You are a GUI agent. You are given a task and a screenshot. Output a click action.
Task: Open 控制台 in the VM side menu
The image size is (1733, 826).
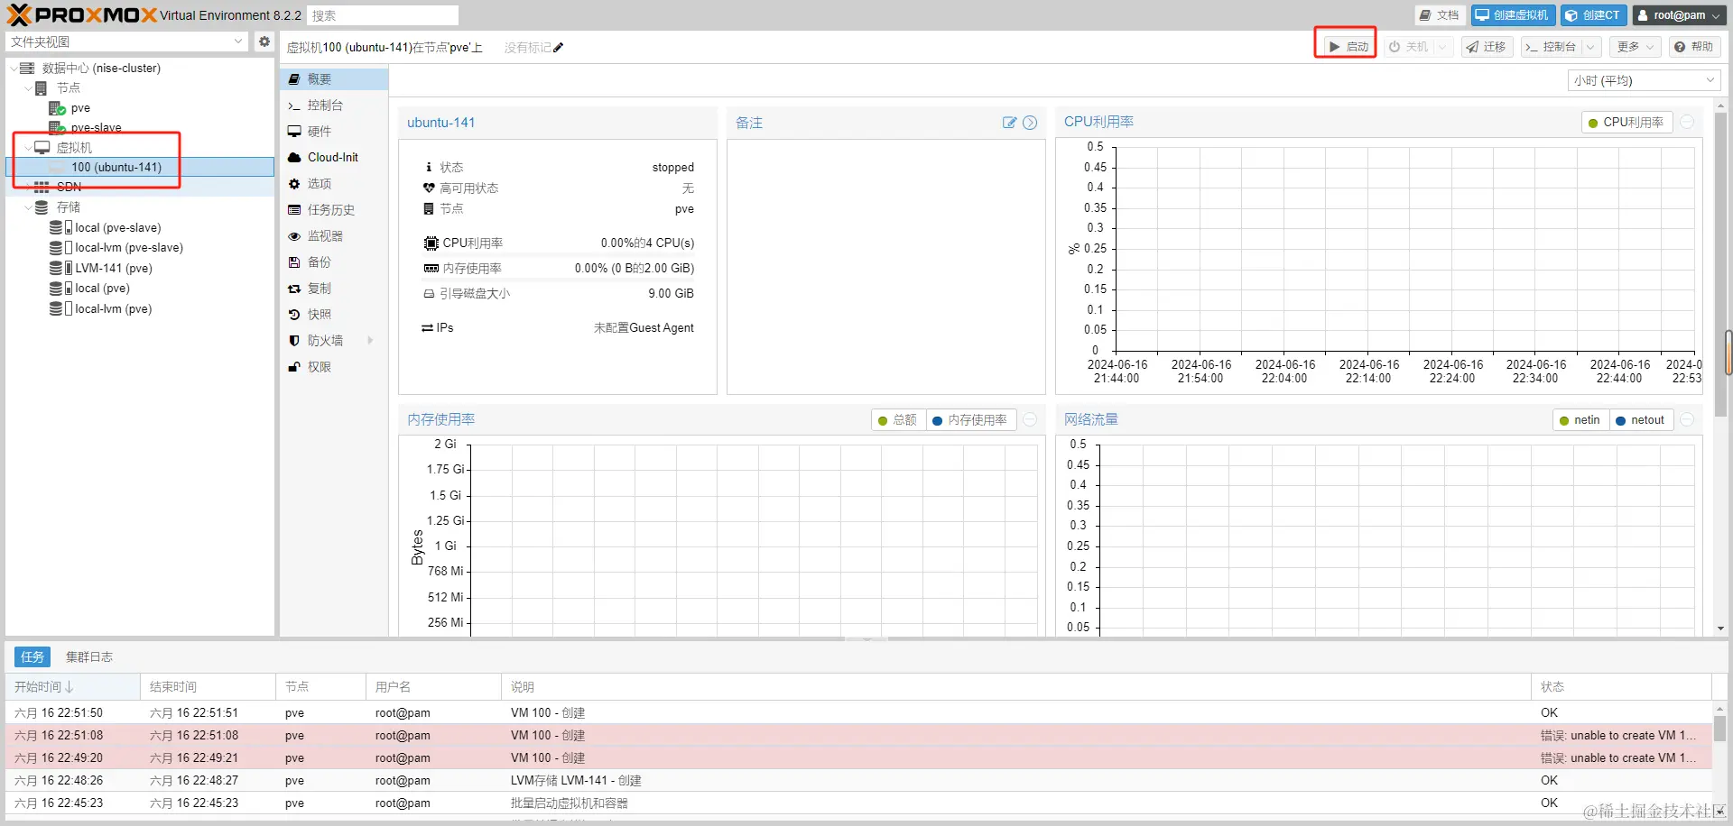(x=334, y=106)
